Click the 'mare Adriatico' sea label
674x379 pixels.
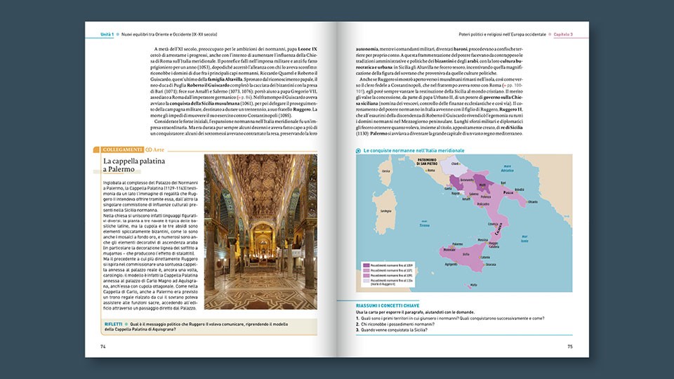[x=507, y=168]
